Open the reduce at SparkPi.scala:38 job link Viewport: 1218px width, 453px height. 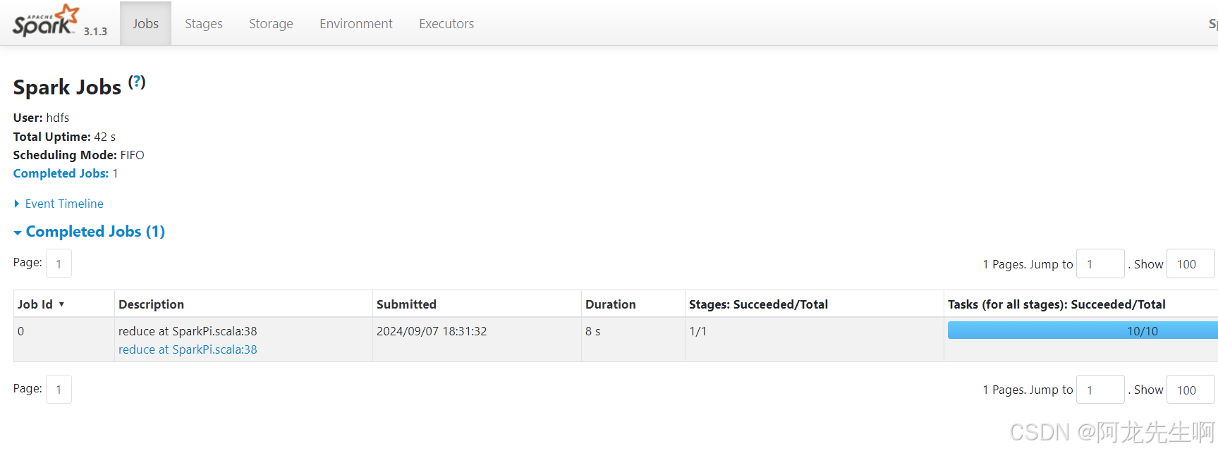188,349
